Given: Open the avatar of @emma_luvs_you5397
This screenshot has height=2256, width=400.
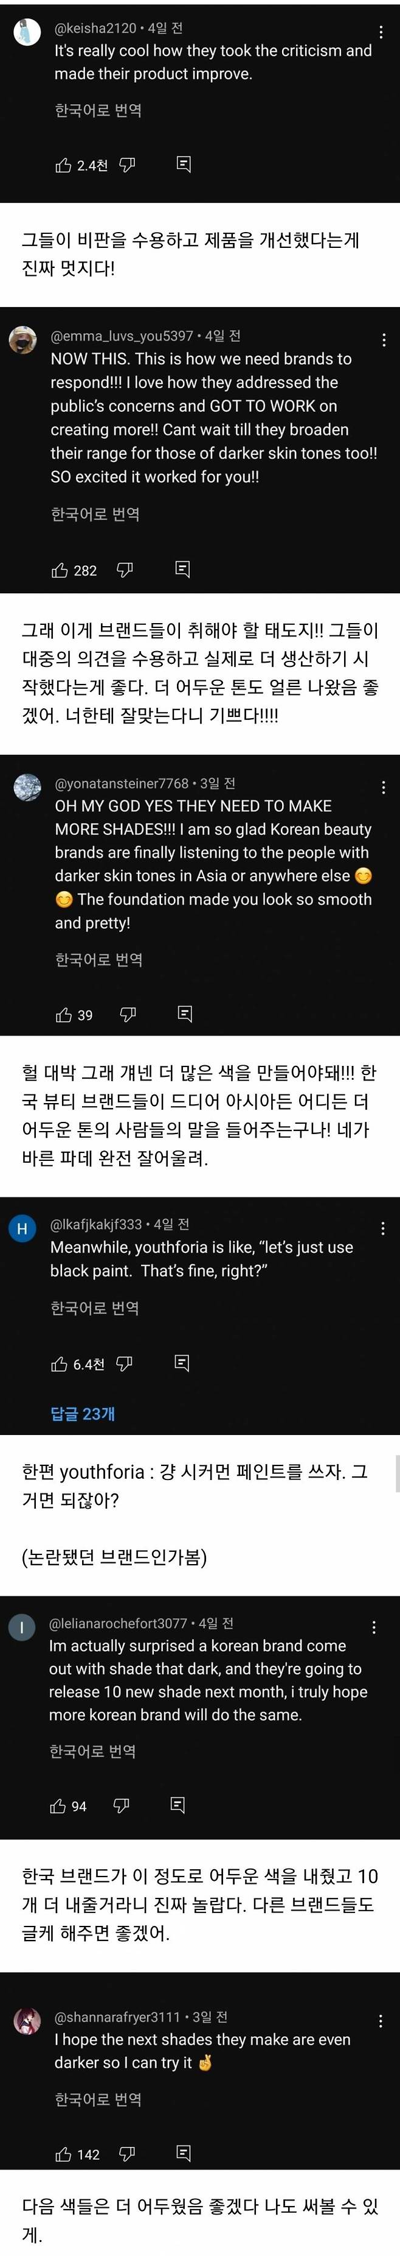Looking at the screenshot, I should click(22, 340).
